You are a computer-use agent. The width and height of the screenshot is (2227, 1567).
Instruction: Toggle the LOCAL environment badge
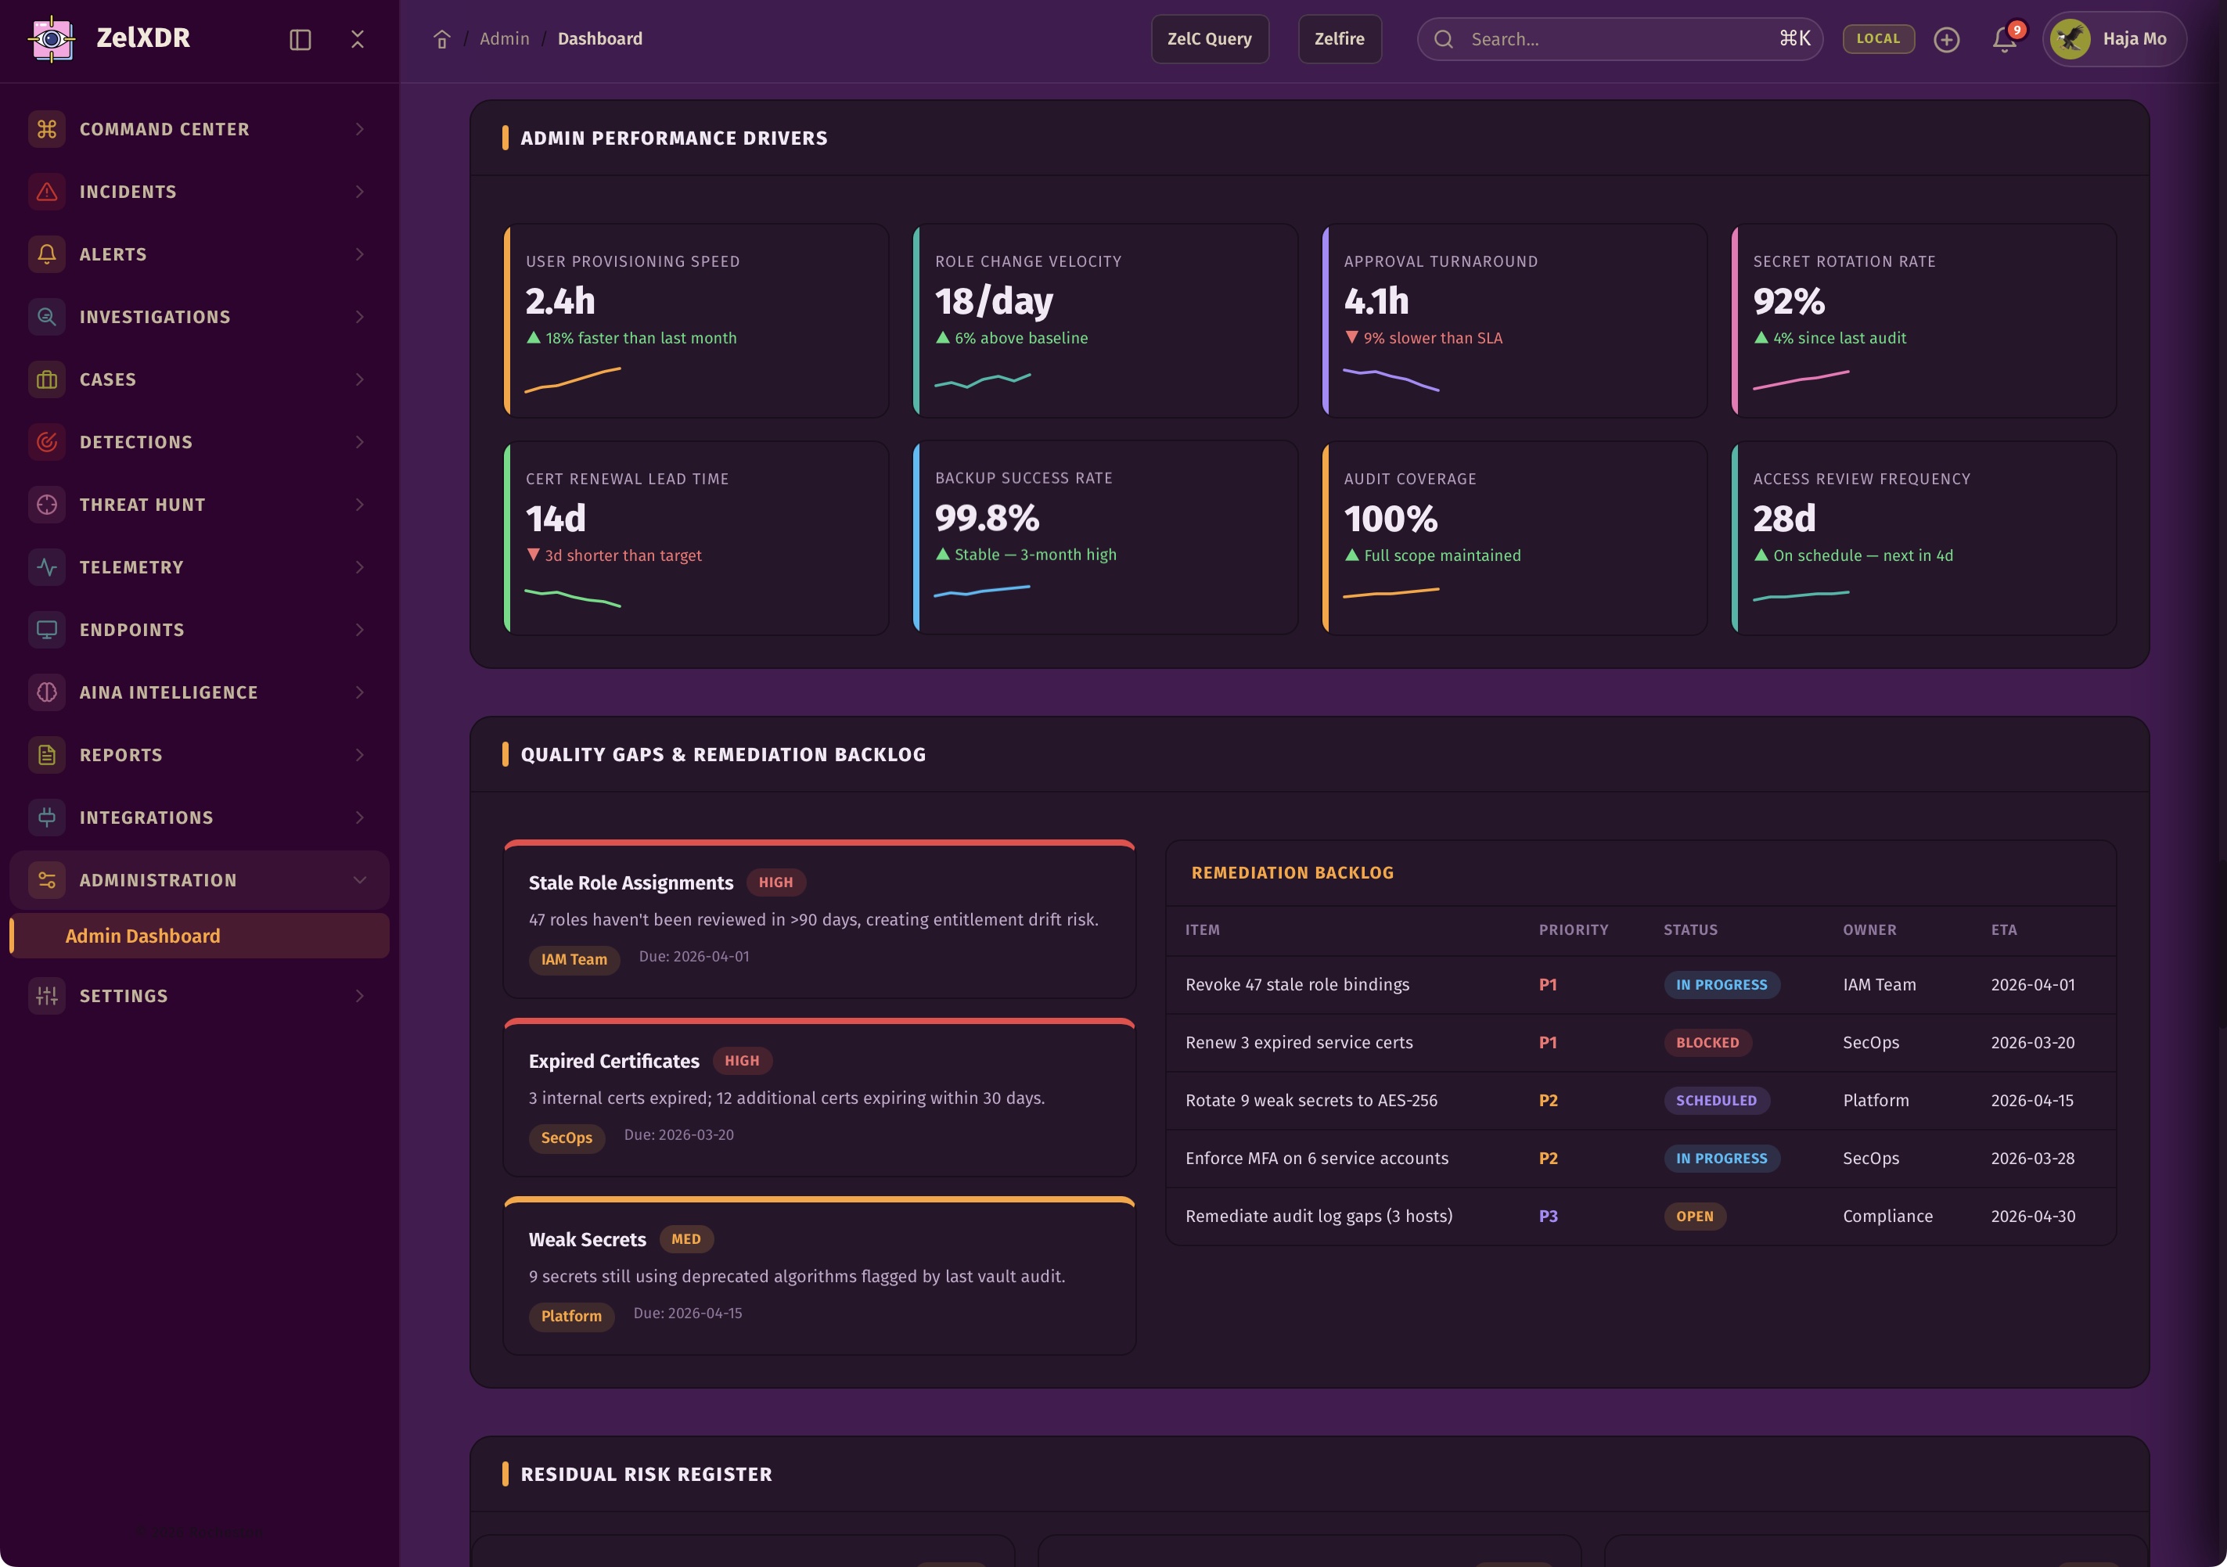click(1877, 39)
